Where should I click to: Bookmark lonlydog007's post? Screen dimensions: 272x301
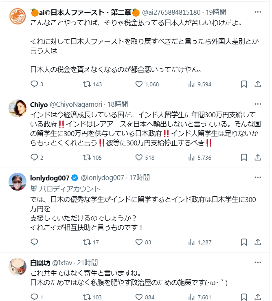[x=243, y=242]
